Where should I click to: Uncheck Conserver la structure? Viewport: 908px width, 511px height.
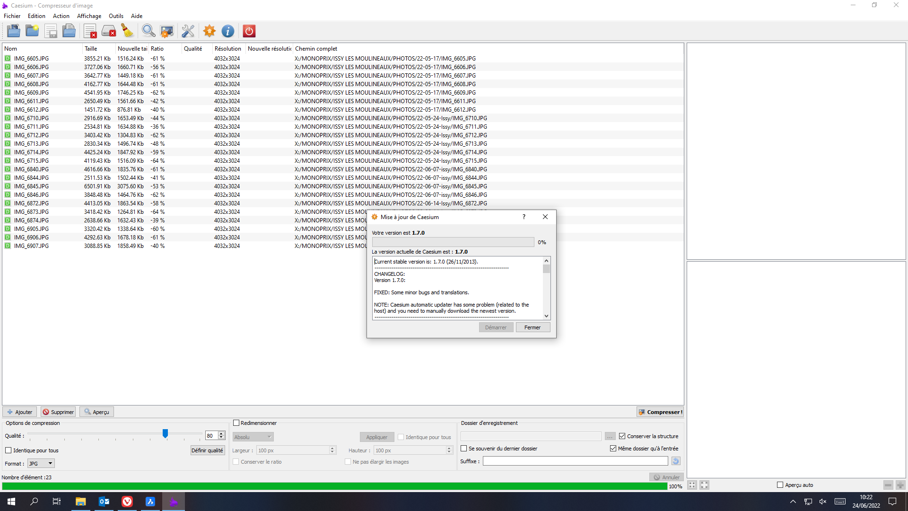tap(622, 436)
